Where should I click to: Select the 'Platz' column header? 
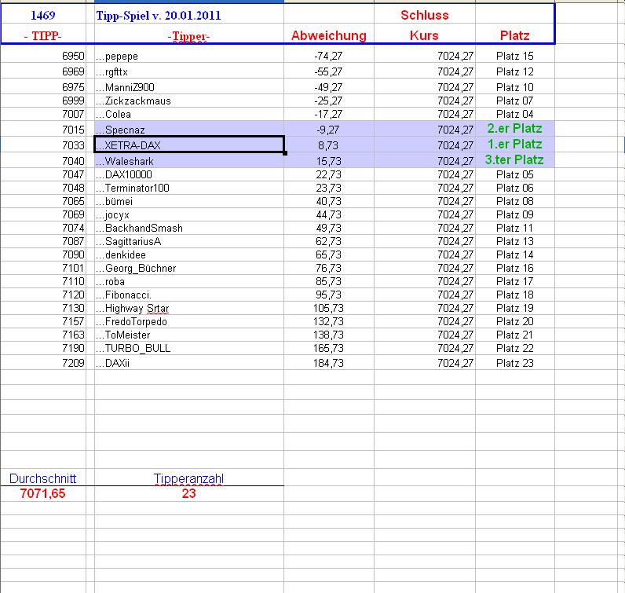point(514,35)
